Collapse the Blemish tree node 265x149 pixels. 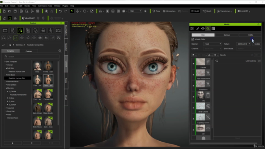[6, 88]
